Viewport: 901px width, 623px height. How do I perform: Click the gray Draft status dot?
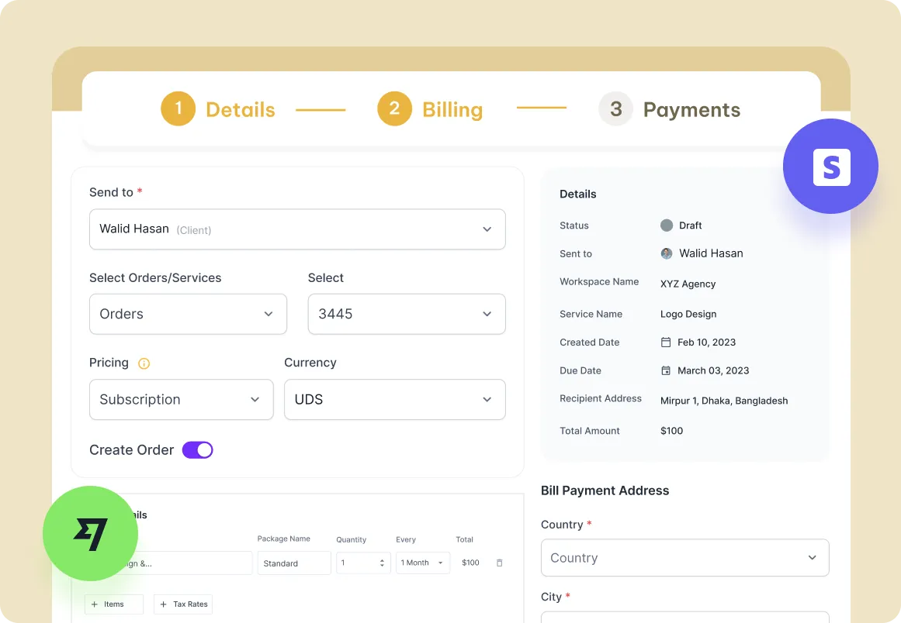pyautogui.click(x=666, y=225)
